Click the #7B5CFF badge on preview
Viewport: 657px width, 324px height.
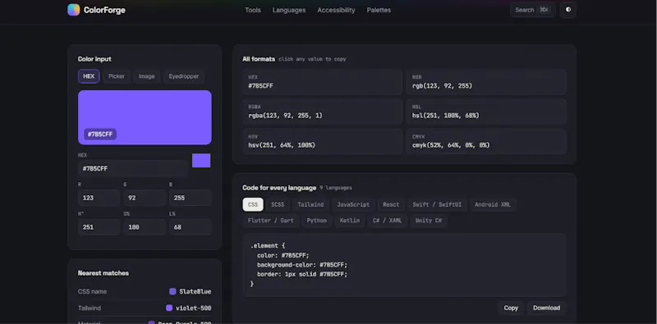tap(100, 135)
